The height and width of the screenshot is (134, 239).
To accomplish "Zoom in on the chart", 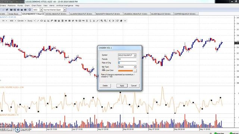I will [x=102, y=21].
